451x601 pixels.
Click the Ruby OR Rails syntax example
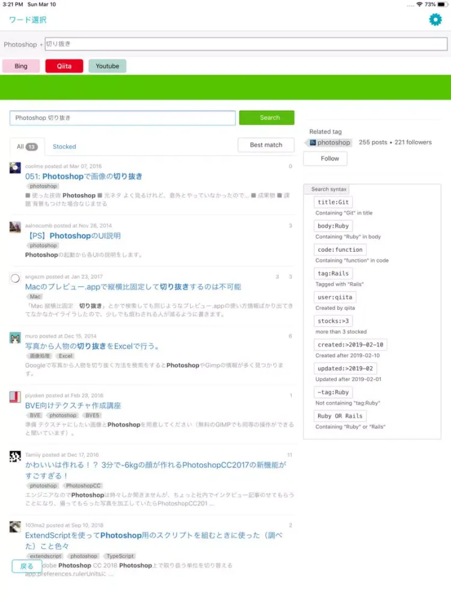340,416
